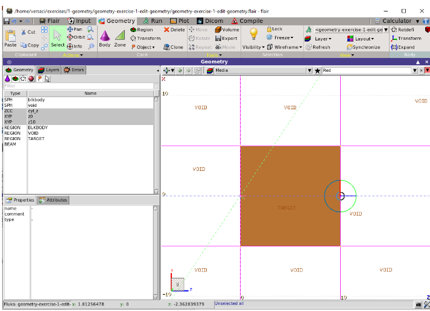This screenshot has height=311, width=430.
Task: Switch to the Attributes tab
Action: point(53,200)
